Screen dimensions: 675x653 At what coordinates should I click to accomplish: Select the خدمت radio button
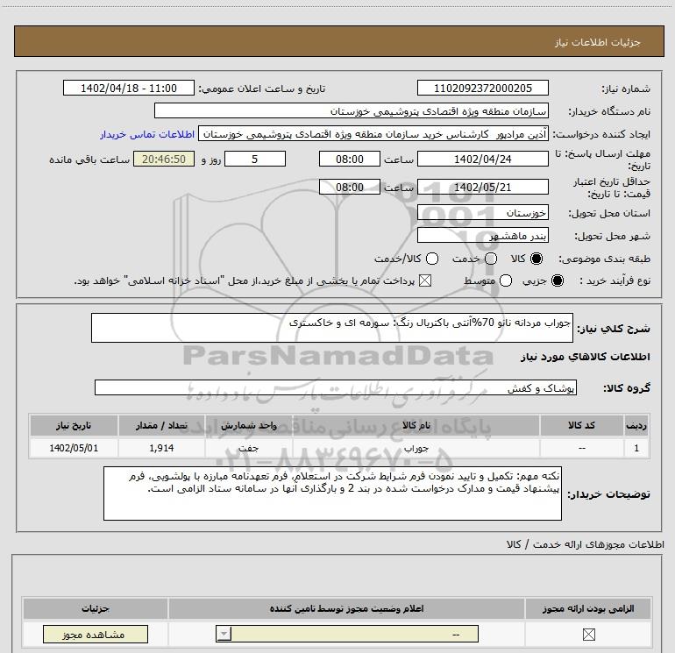(x=491, y=259)
